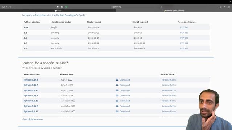Image resolution: width=232 pixels, height=130 pixels.
Task: Open PEP 596 release schedule link
Action: 184,32
